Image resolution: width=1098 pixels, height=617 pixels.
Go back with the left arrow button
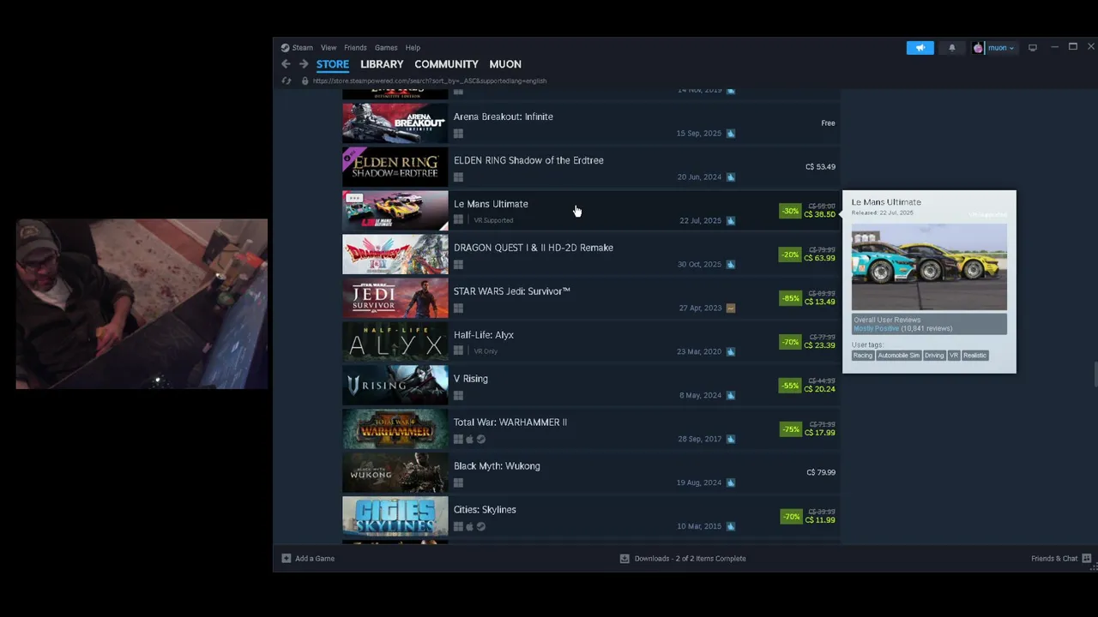tap(286, 64)
